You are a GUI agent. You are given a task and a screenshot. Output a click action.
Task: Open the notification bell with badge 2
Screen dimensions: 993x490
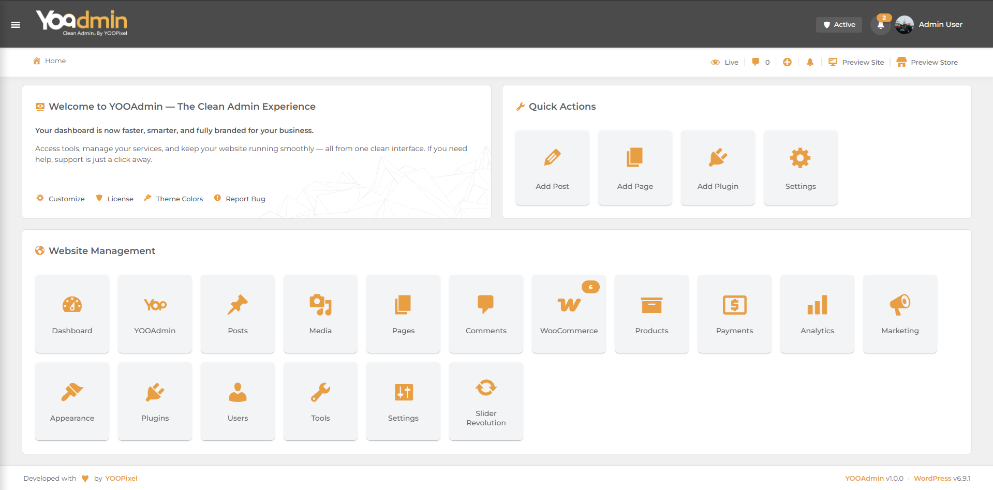[x=881, y=24]
